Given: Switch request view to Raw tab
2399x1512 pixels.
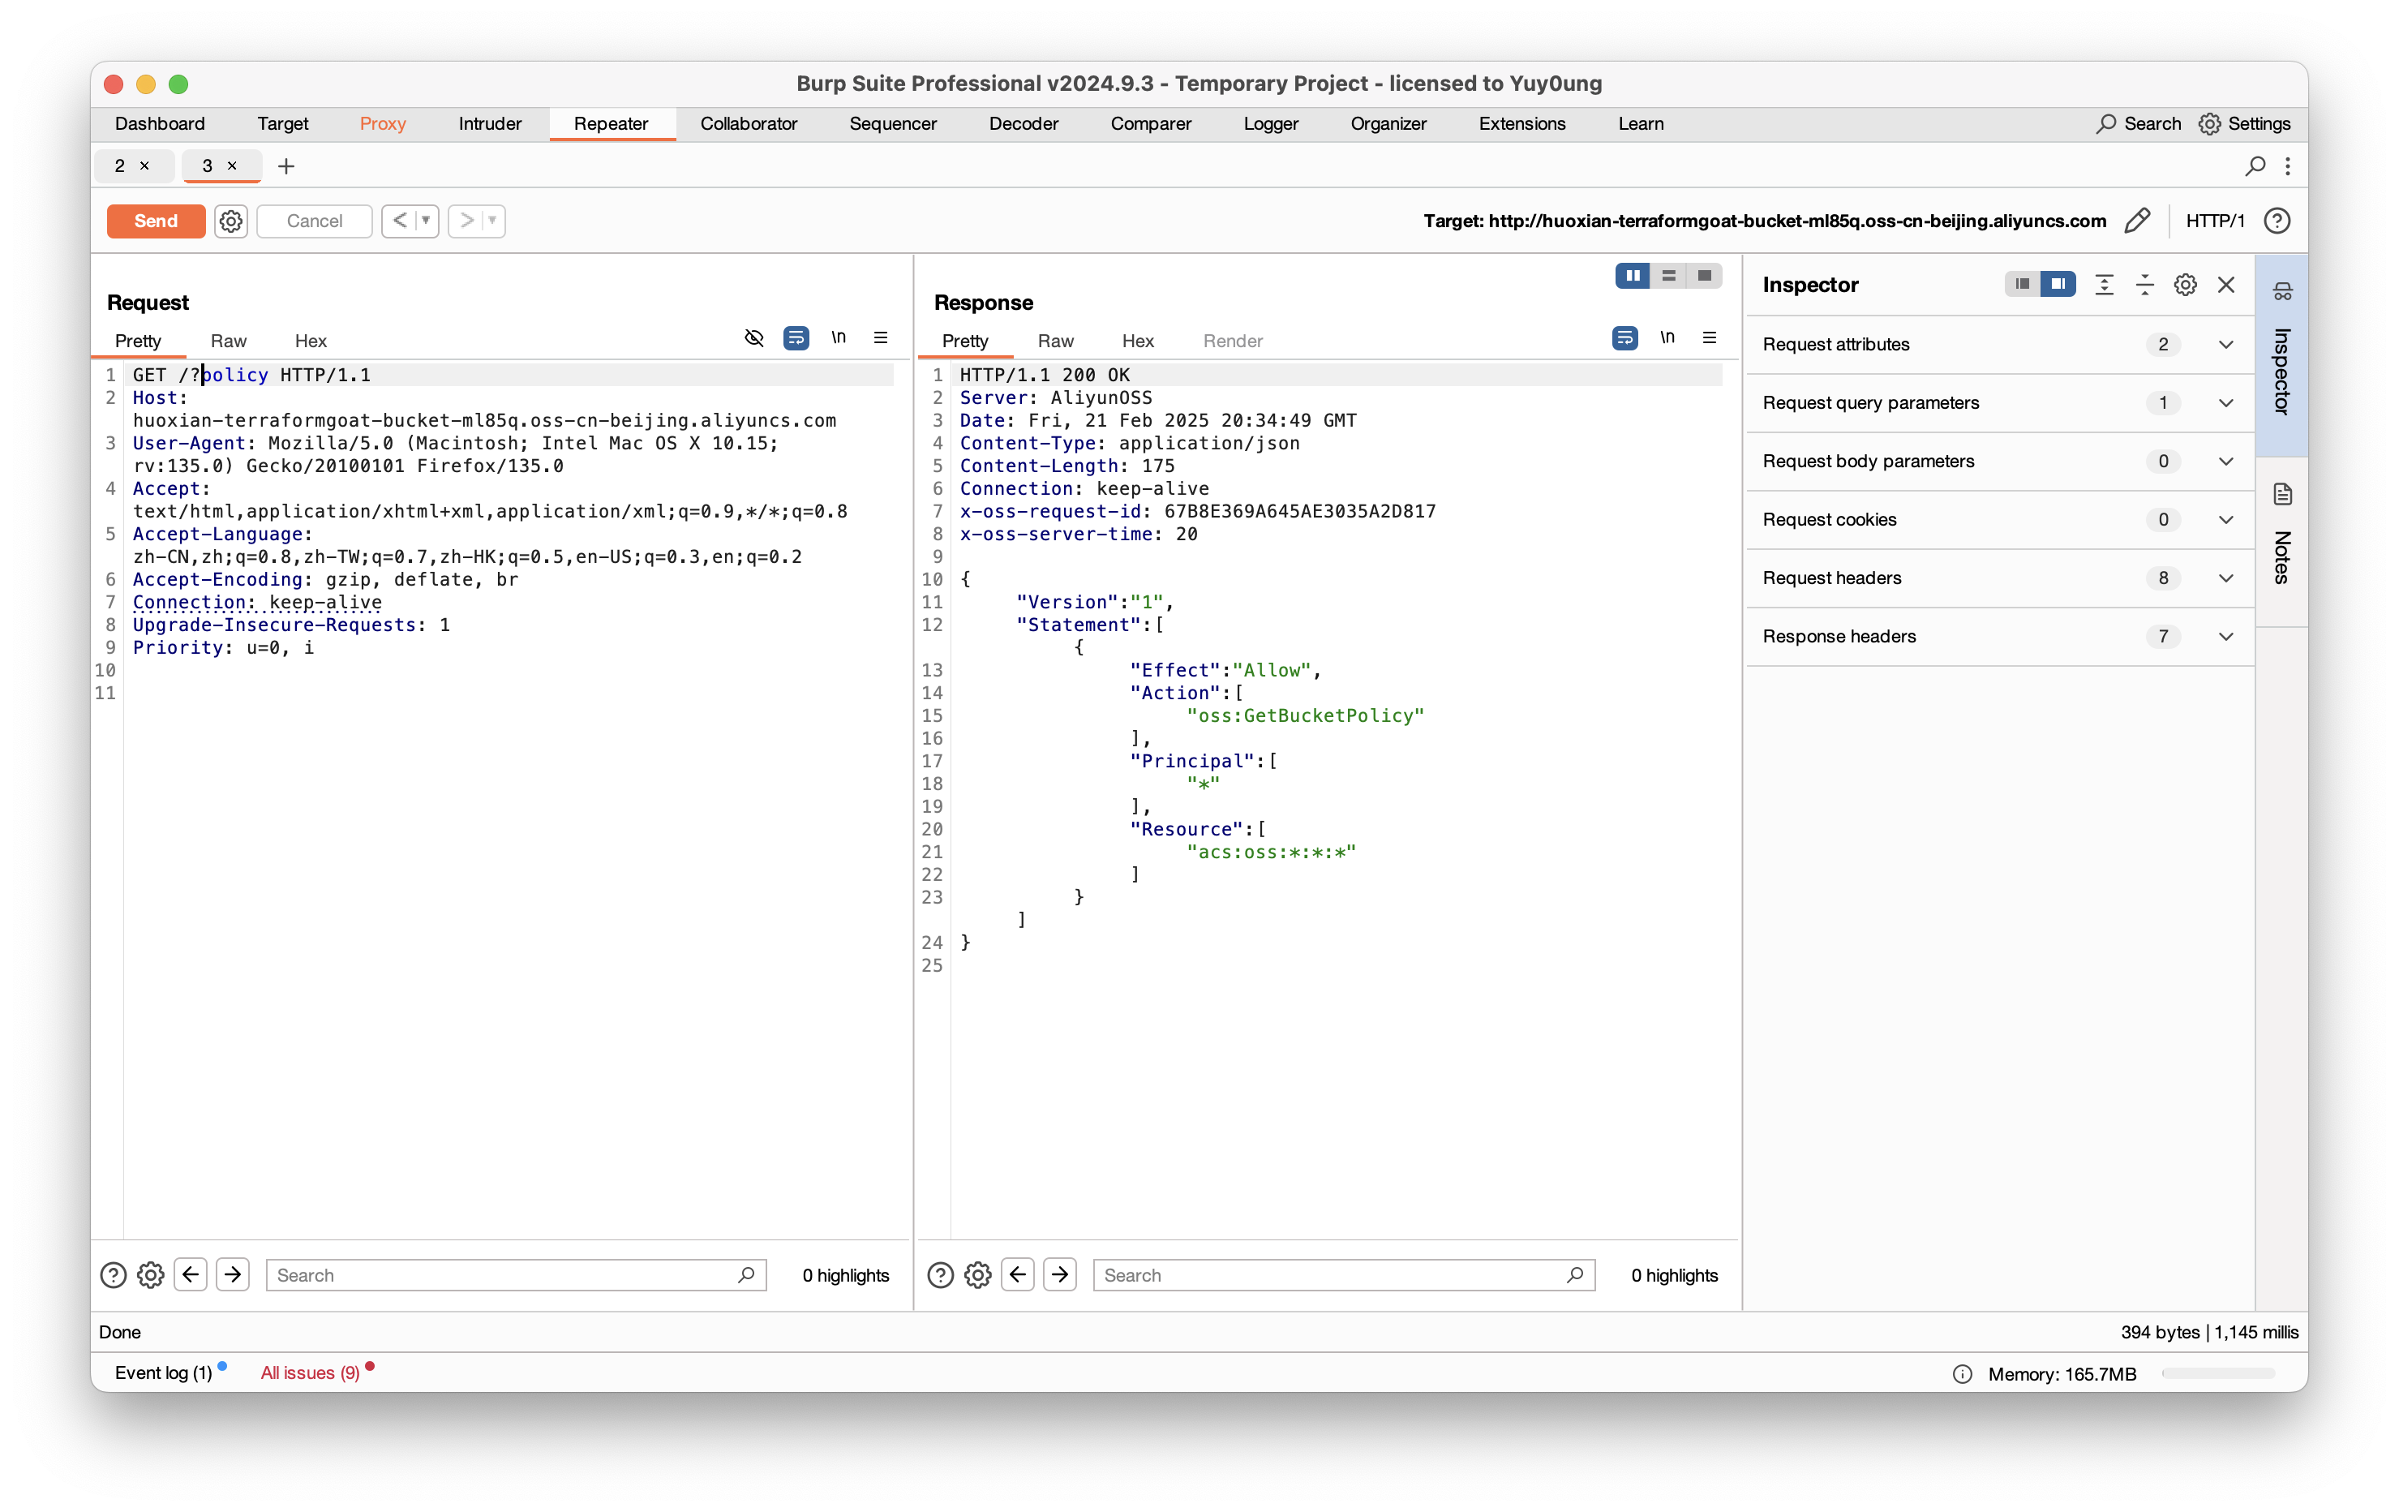Looking at the screenshot, I should [228, 341].
